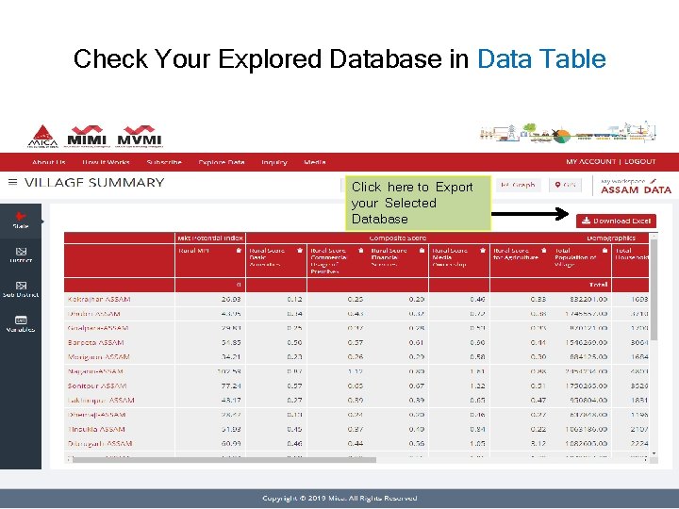Click the Dhubri-ASSAM row label
679x509 pixels.
click(x=94, y=313)
